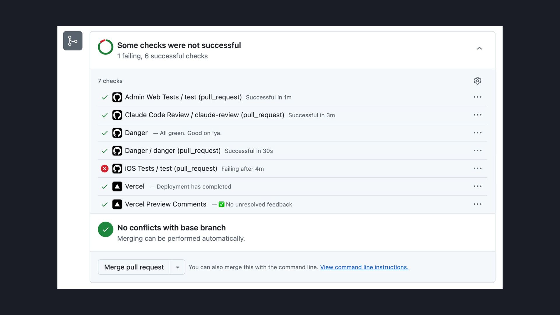The width and height of the screenshot is (560, 315).
Task: Open Danger / danger (pull_request) check
Action: (x=173, y=150)
